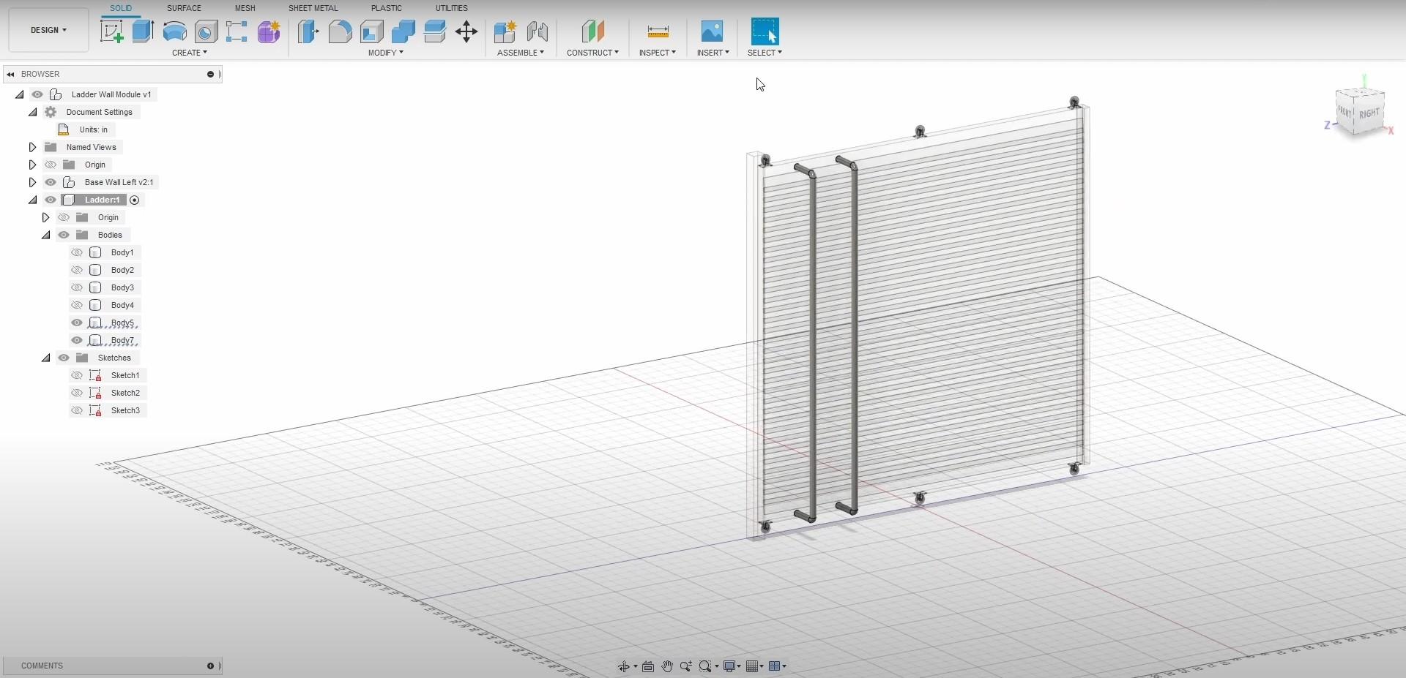This screenshot has height=678, width=1406.
Task: Collapse the Sketches folder
Action: pyautogui.click(x=46, y=358)
